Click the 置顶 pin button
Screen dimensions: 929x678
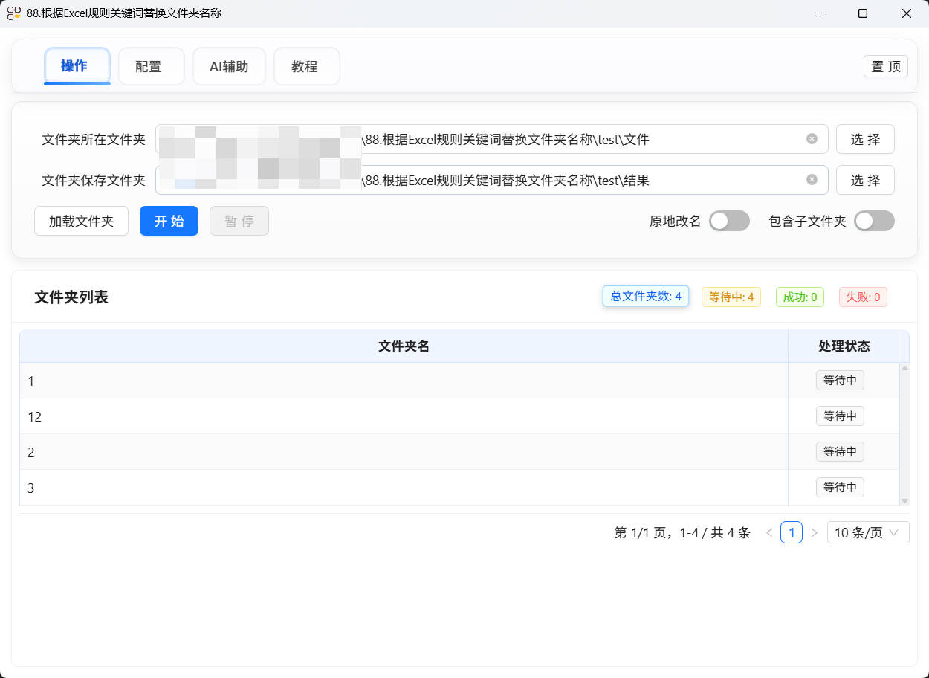click(885, 66)
